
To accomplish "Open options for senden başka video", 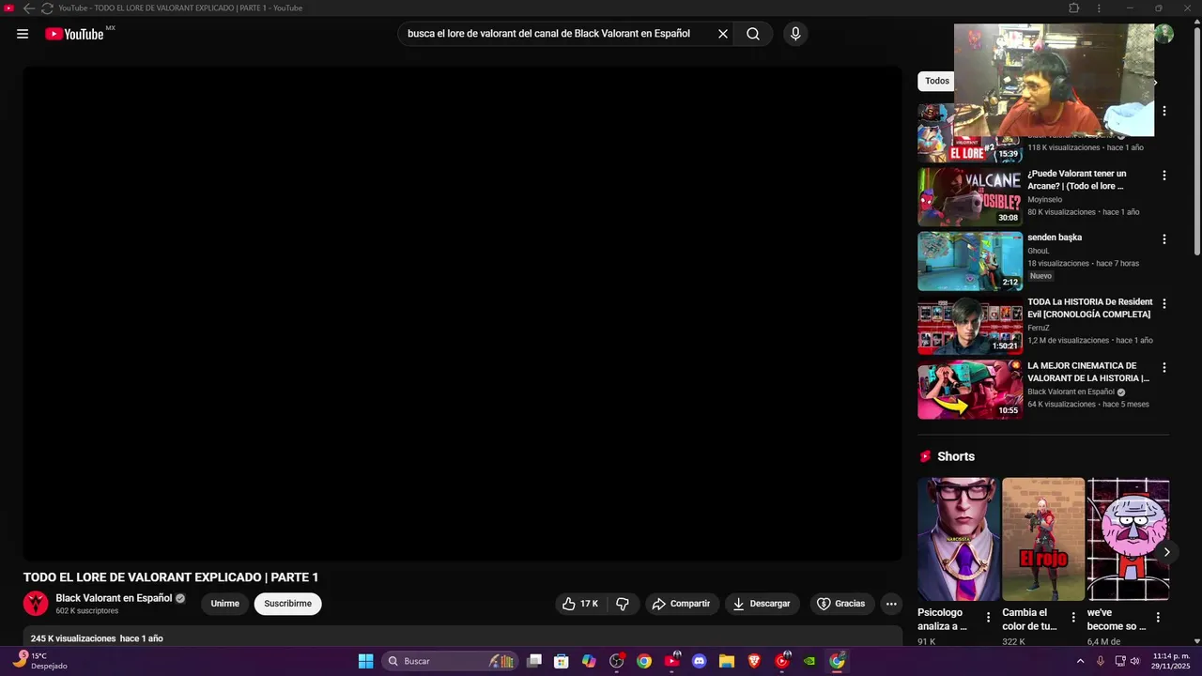I will click(1164, 239).
